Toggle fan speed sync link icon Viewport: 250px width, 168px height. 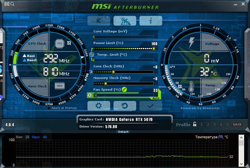[124, 89]
